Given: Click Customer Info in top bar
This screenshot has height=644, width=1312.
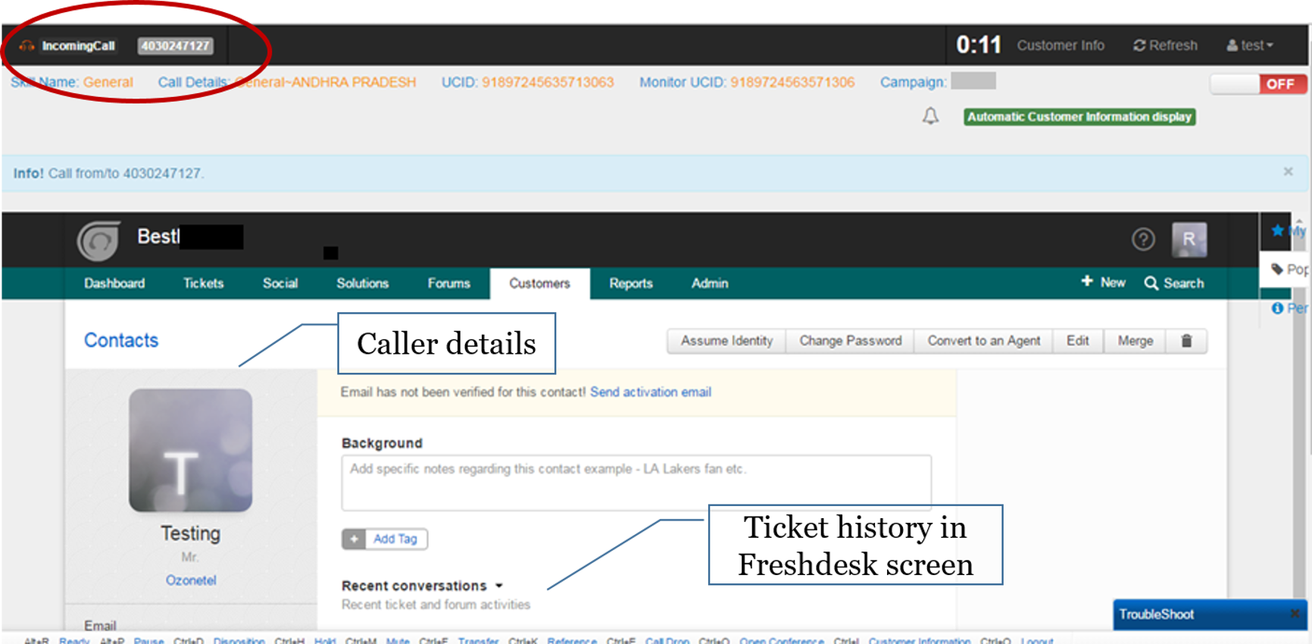Looking at the screenshot, I should (x=1061, y=45).
